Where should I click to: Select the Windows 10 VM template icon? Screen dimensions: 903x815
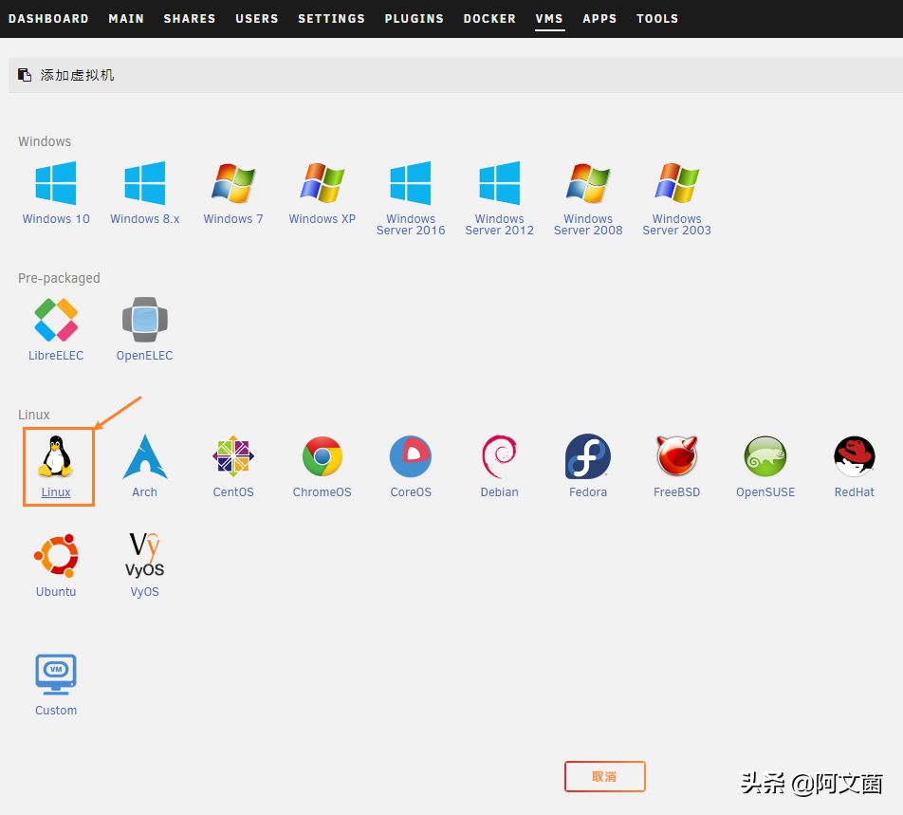(x=56, y=183)
